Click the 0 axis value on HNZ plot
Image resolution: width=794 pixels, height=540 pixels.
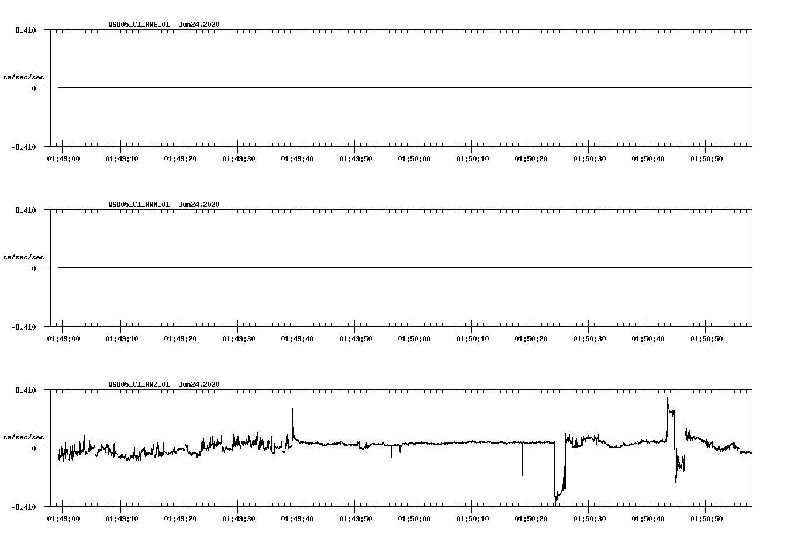[34, 449]
